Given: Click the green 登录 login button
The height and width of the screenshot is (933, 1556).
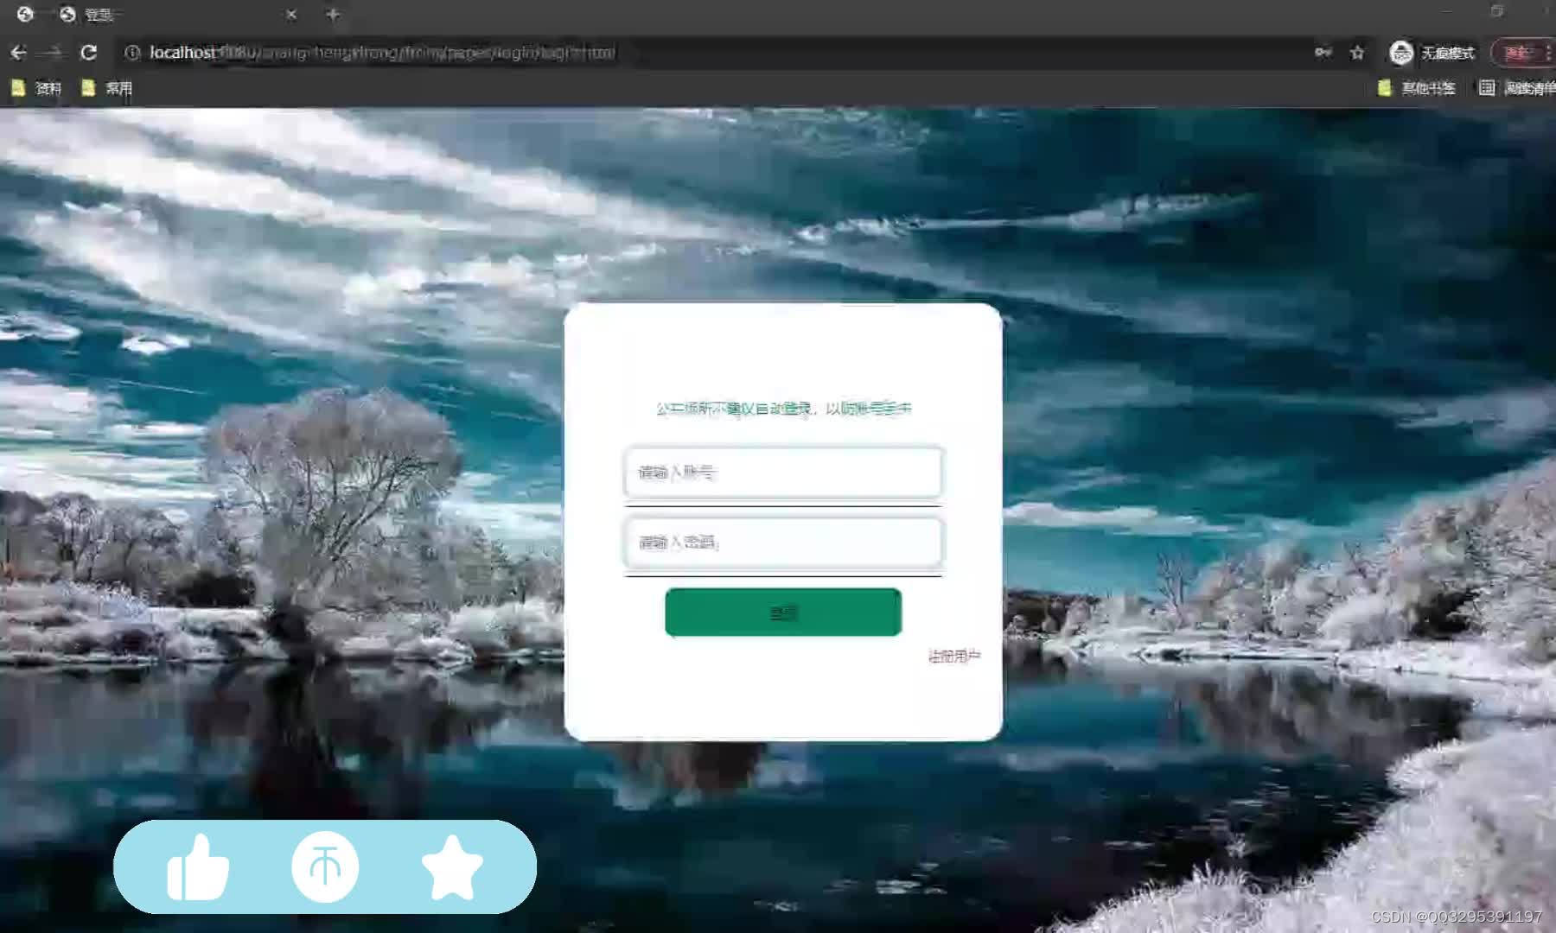Looking at the screenshot, I should [783, 612].
